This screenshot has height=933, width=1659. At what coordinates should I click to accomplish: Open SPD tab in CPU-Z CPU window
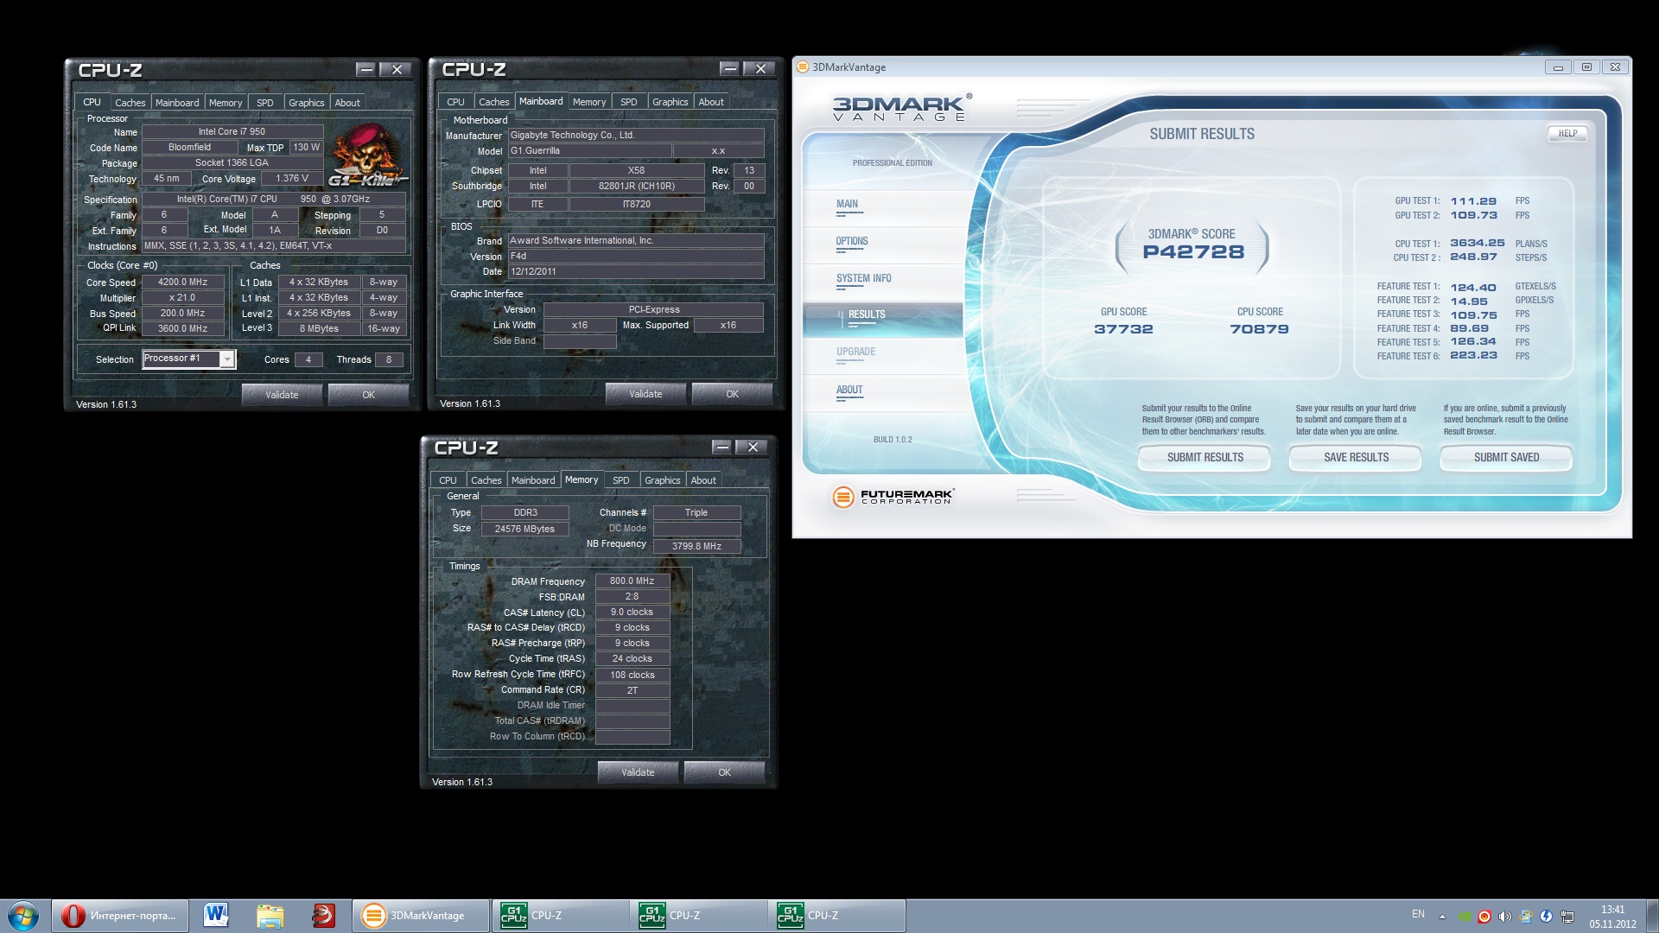pyautogui.click(x=265, y=102)
